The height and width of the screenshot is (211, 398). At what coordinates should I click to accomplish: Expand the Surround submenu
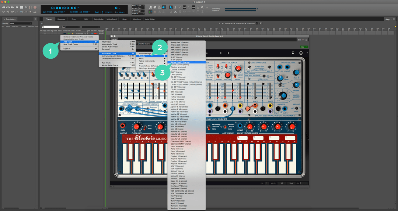[117, 49]
